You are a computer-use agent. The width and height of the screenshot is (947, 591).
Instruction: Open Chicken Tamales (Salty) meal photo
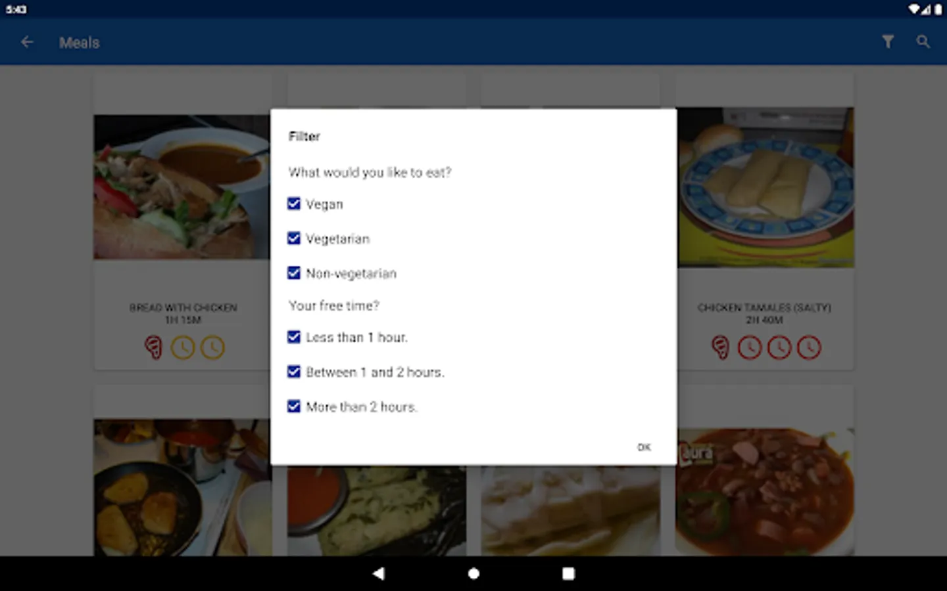pyautogui.click(x=765, y=187)
